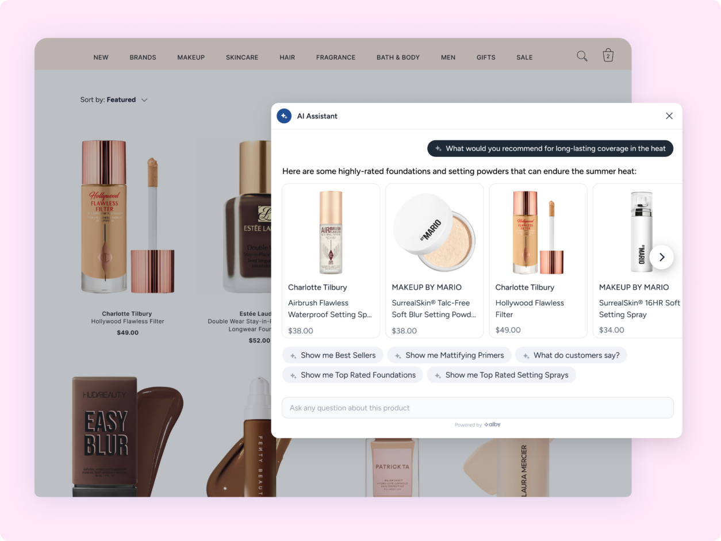Screen dimensions: 721x541
Task: Open the MEN menu
Action: (448, 57)
